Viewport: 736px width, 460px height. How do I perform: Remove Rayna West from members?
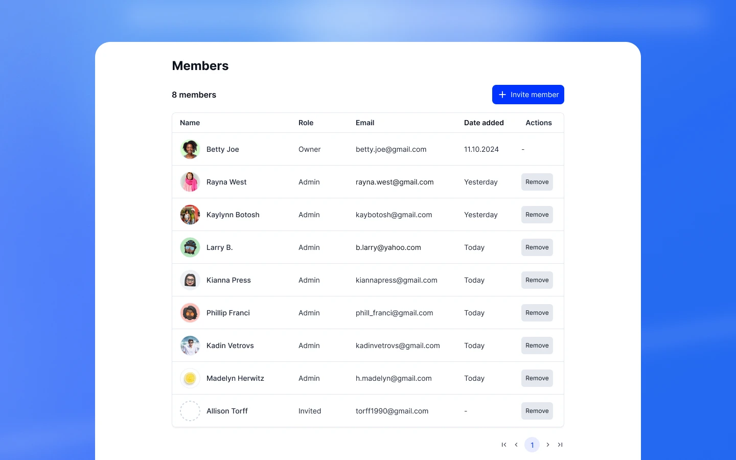[537, 182]
